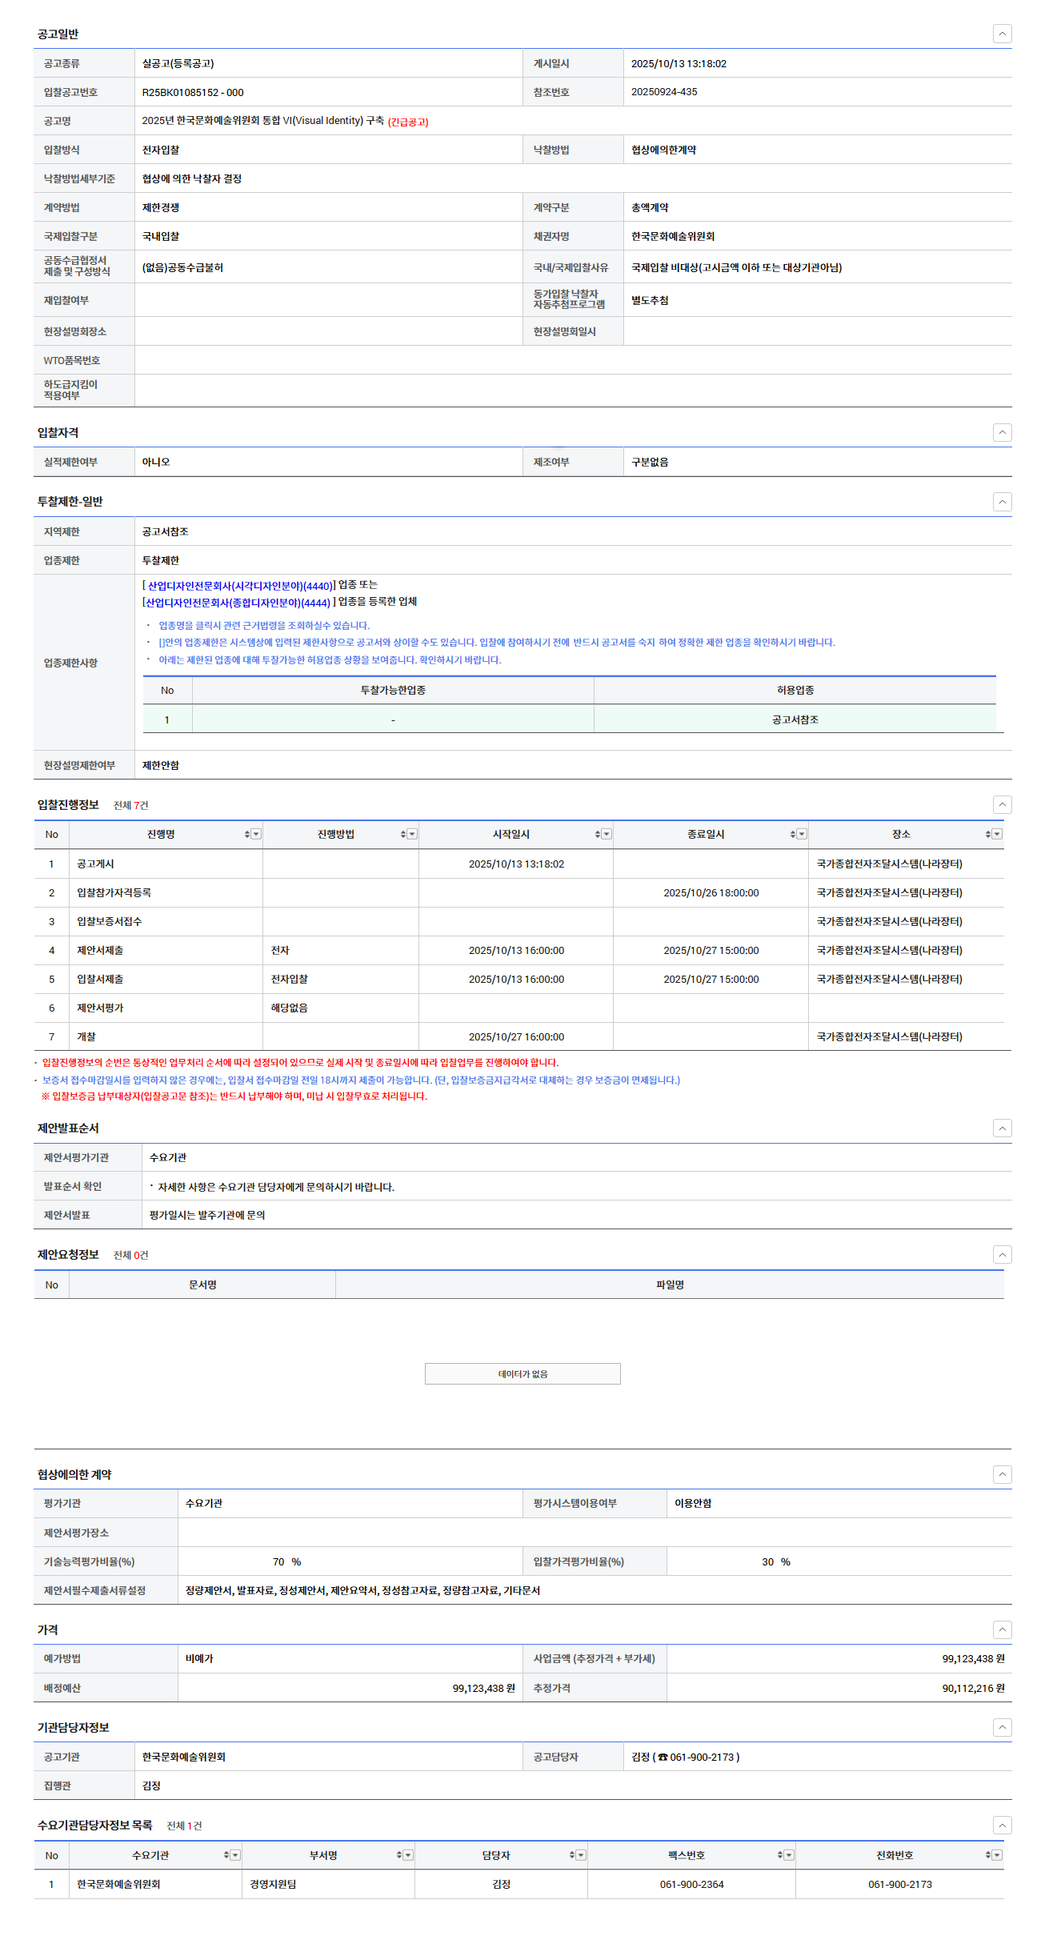Sort the 종료일시 column

(792, 835)
